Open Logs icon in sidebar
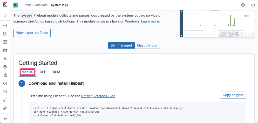 (5, 83)
